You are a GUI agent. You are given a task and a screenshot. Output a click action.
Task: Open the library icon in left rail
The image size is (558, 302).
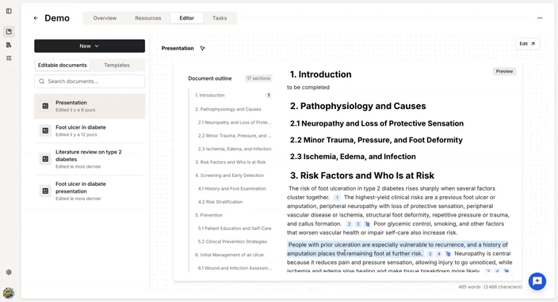pos(9,45)
